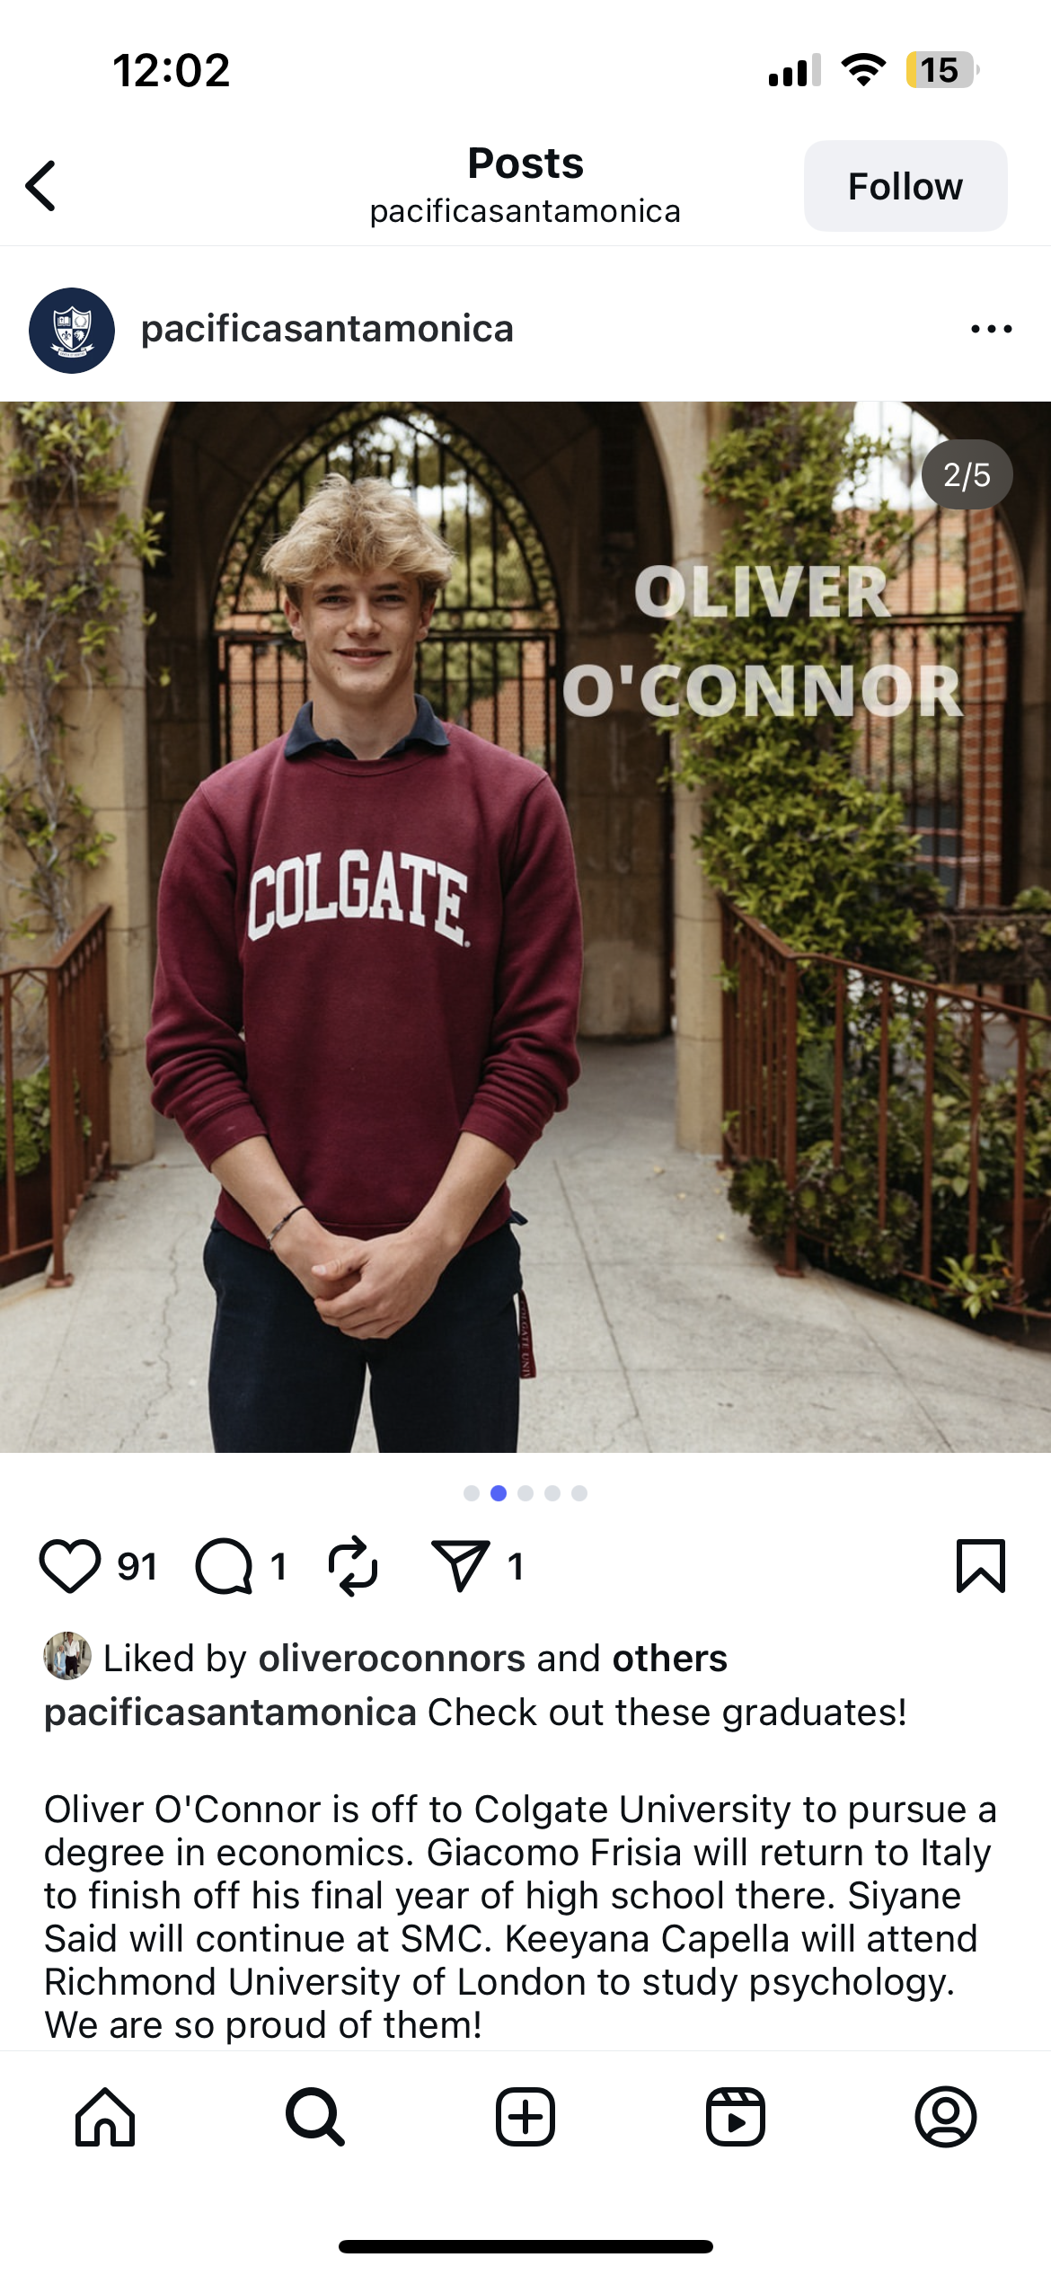Open the oliveroconnors profile from the likes line
This screenshot has height=2275, width=1051.
pos(392,1659)
